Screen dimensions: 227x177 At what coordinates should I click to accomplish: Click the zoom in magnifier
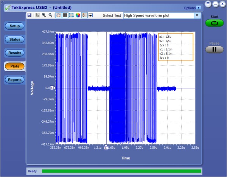tap(44, 16)
